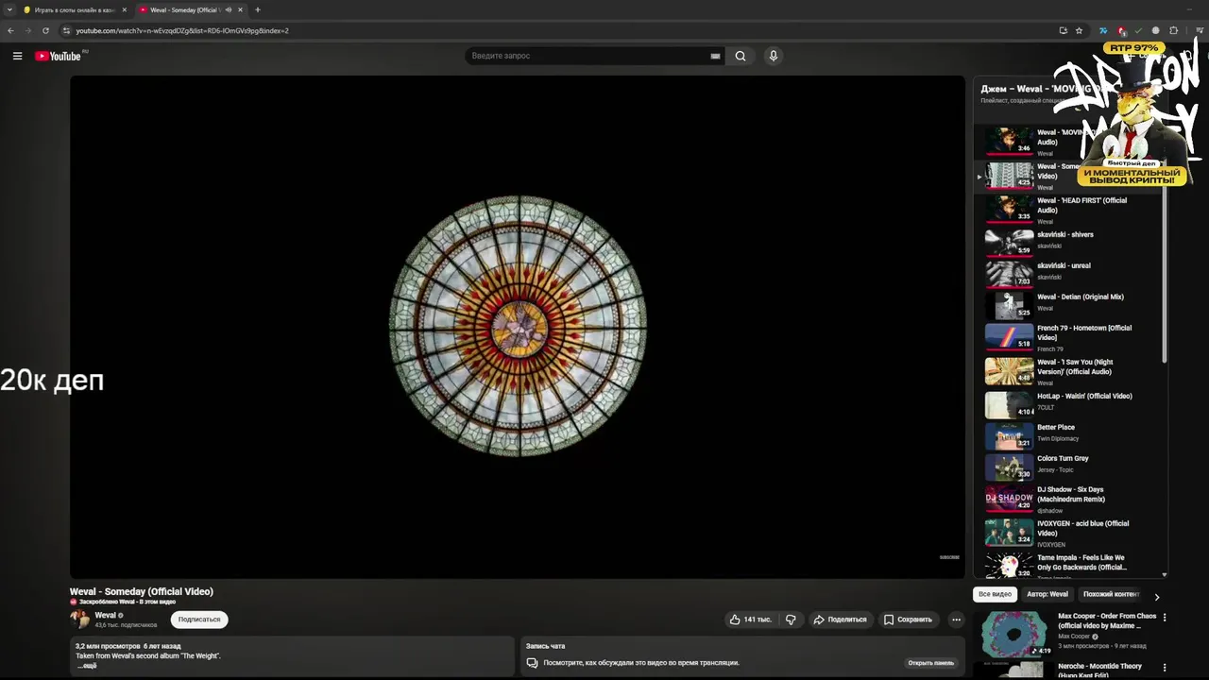
Task: Reload the page with refresh icon
Action: click(45, 30)
